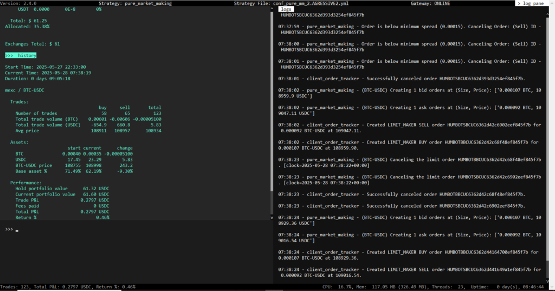555x291 pixels.
Task: Click the left pane scroll down arrow
Action: point(272,217)
